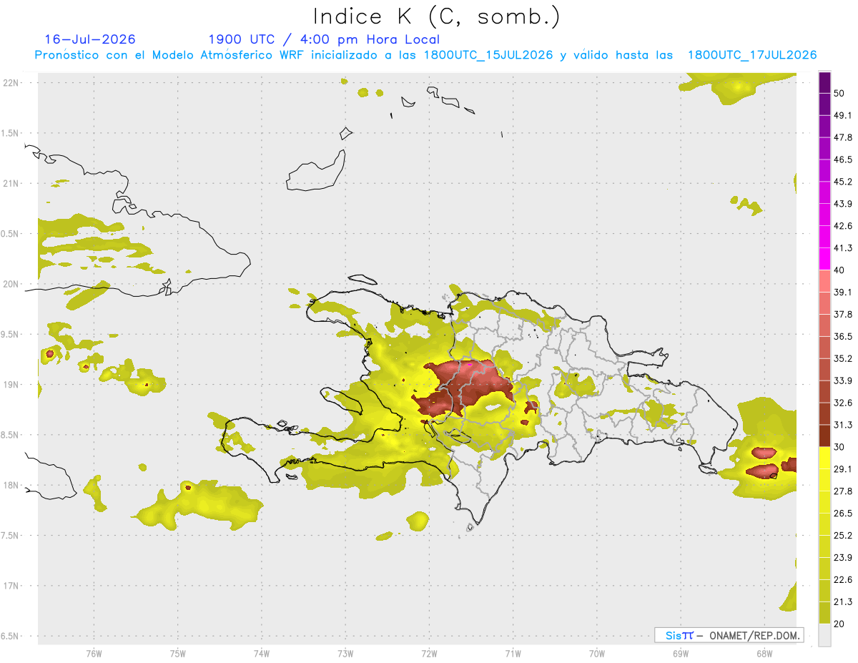The image size is (858, 663).
Task: Click the "75W" longitude label
Action: 178,653
